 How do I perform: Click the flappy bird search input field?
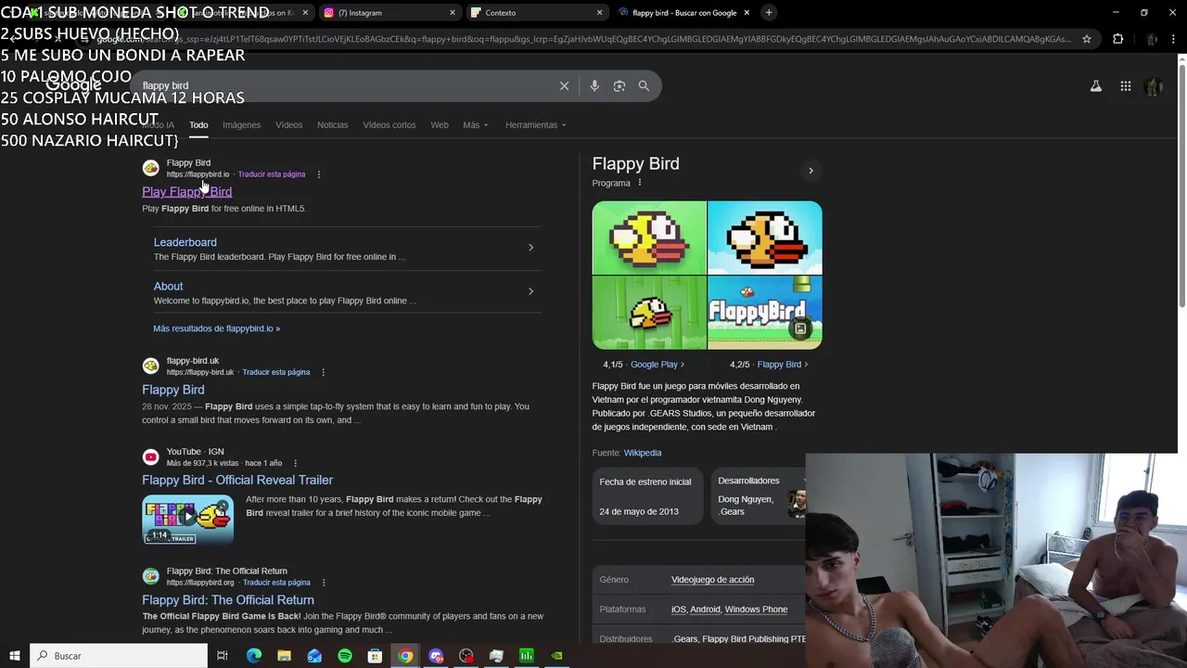pyautogui.click(x=348, y=85)
